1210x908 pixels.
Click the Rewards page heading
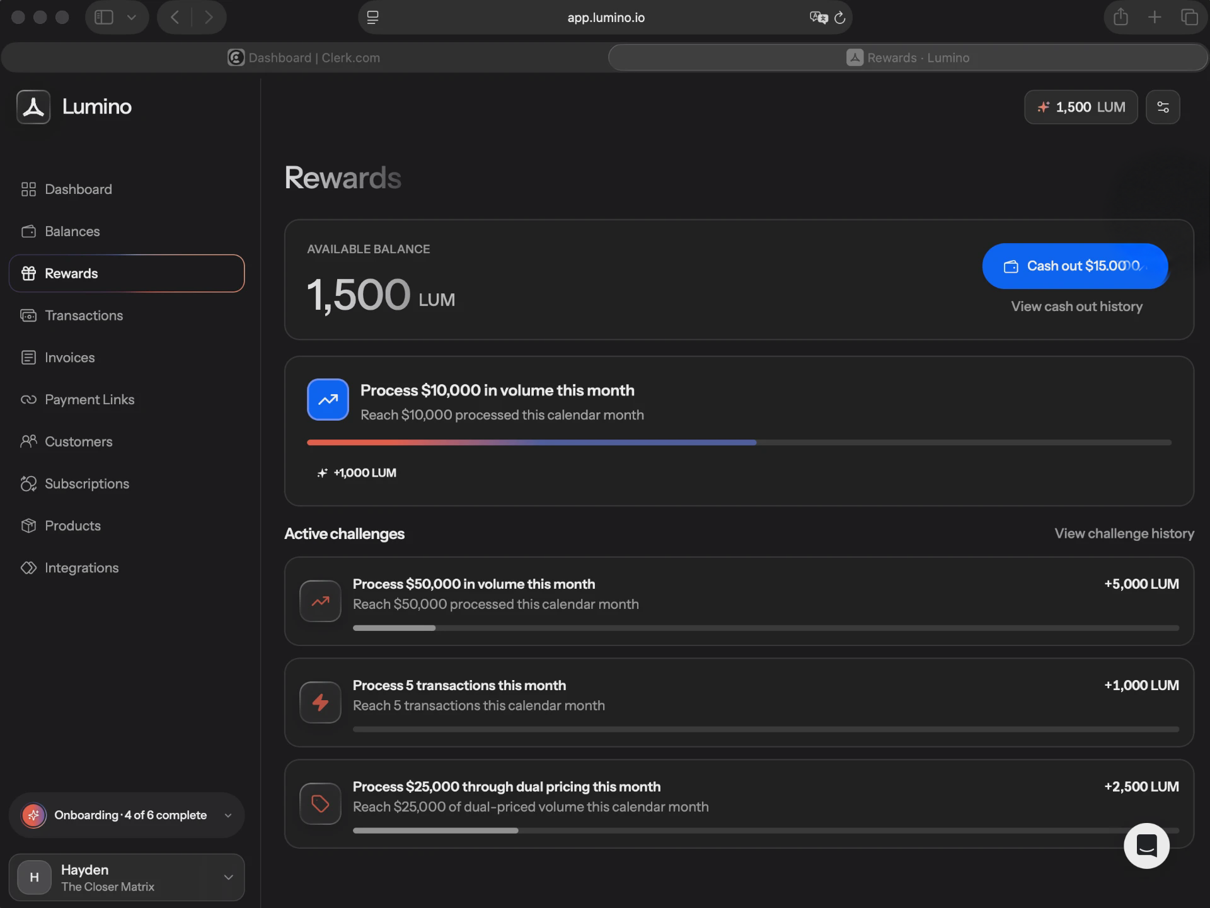(x=343, y=178)
